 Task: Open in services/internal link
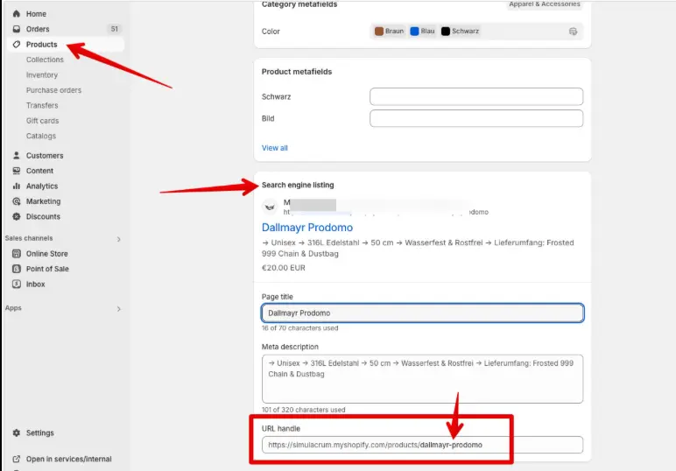68,459
